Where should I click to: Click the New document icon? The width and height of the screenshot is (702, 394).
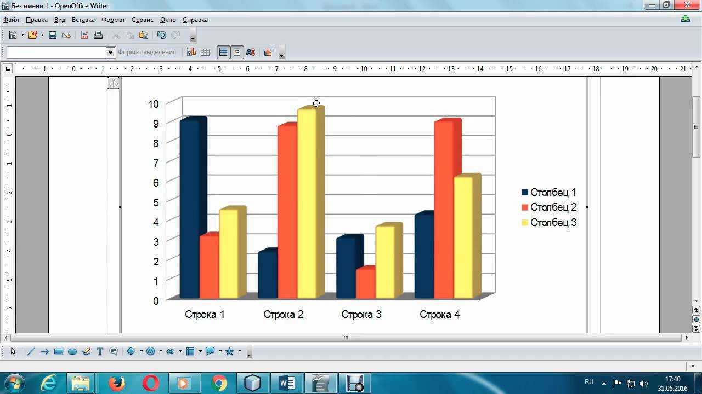[13, 35]
